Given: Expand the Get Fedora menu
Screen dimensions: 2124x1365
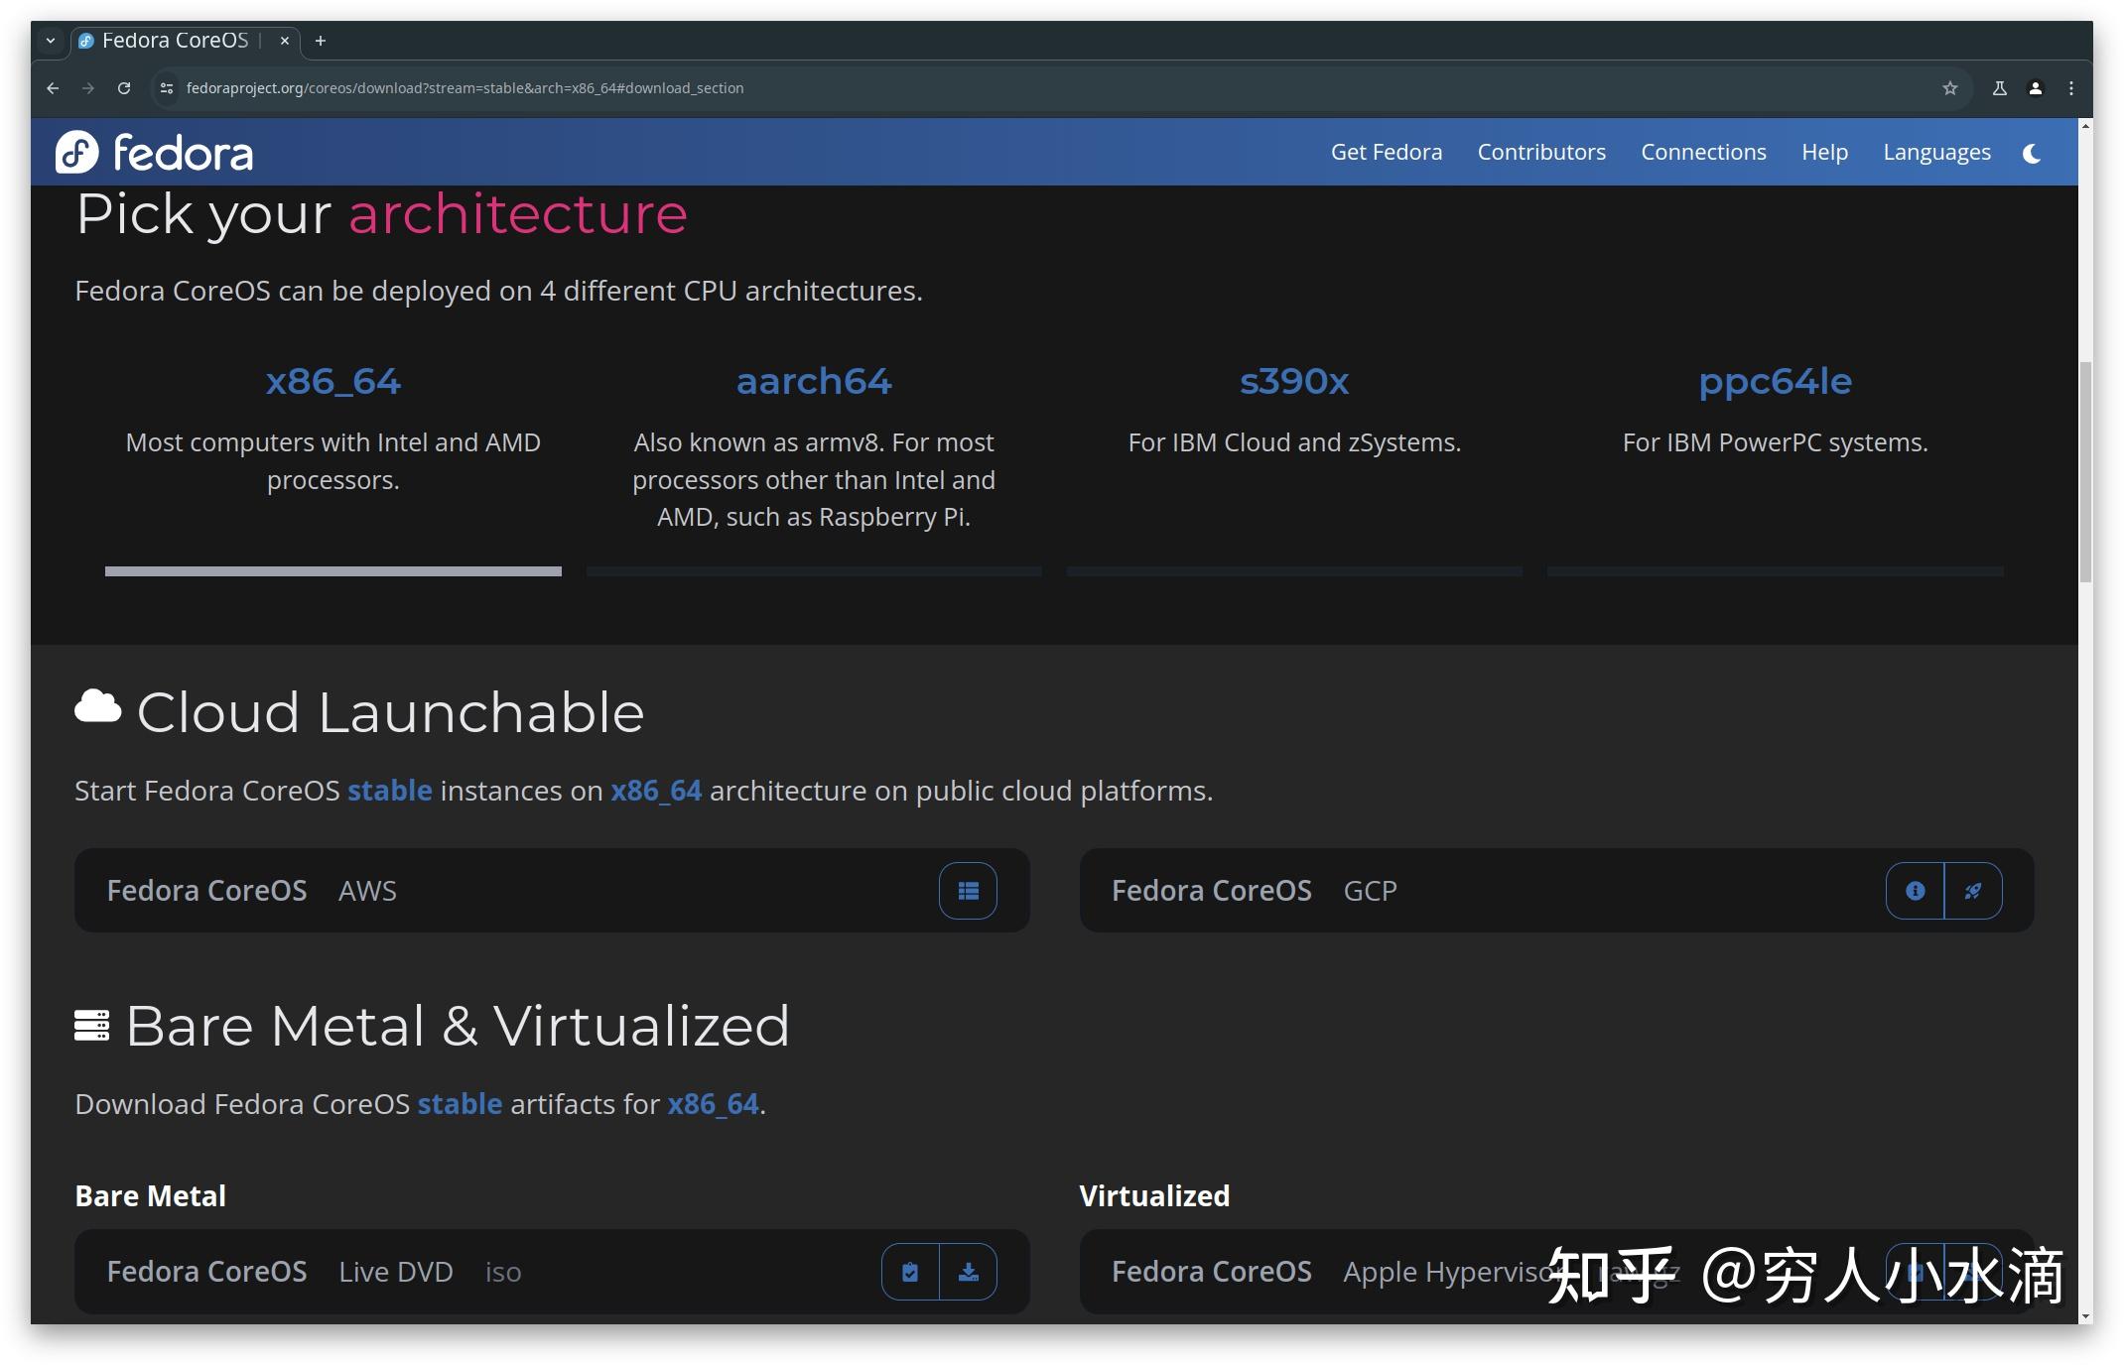Looking at the screenshot, I should (1386, 152).
